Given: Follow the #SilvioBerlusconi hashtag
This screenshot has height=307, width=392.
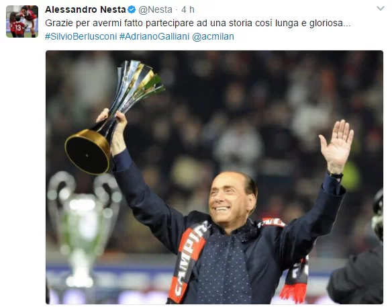Looking at the screenshot, I should tap(81, 36).
